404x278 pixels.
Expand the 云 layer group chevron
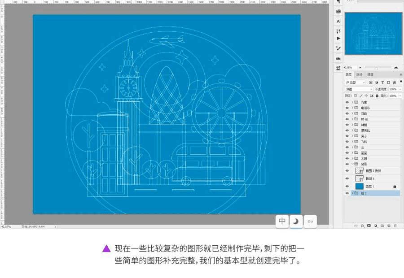(x=352, y=147)
